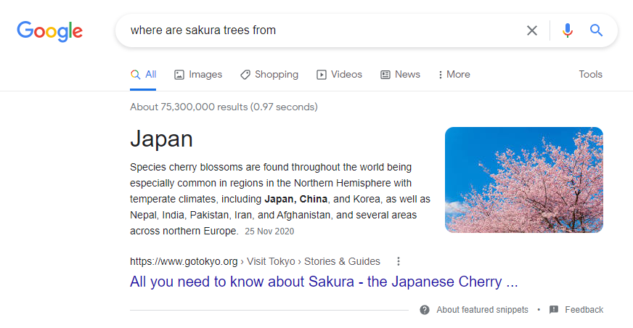
Task: Switch to the Videos tab
Action: point(346,74)
